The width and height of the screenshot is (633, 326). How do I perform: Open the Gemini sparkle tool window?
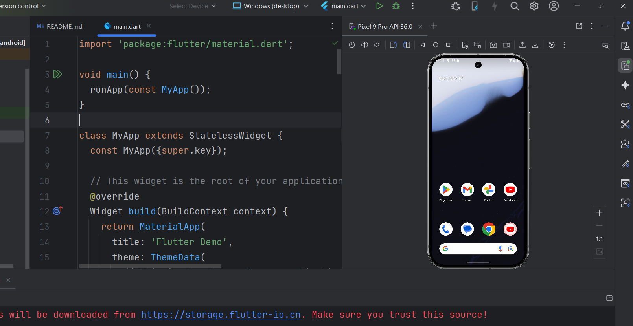click(x=625, y=85)
